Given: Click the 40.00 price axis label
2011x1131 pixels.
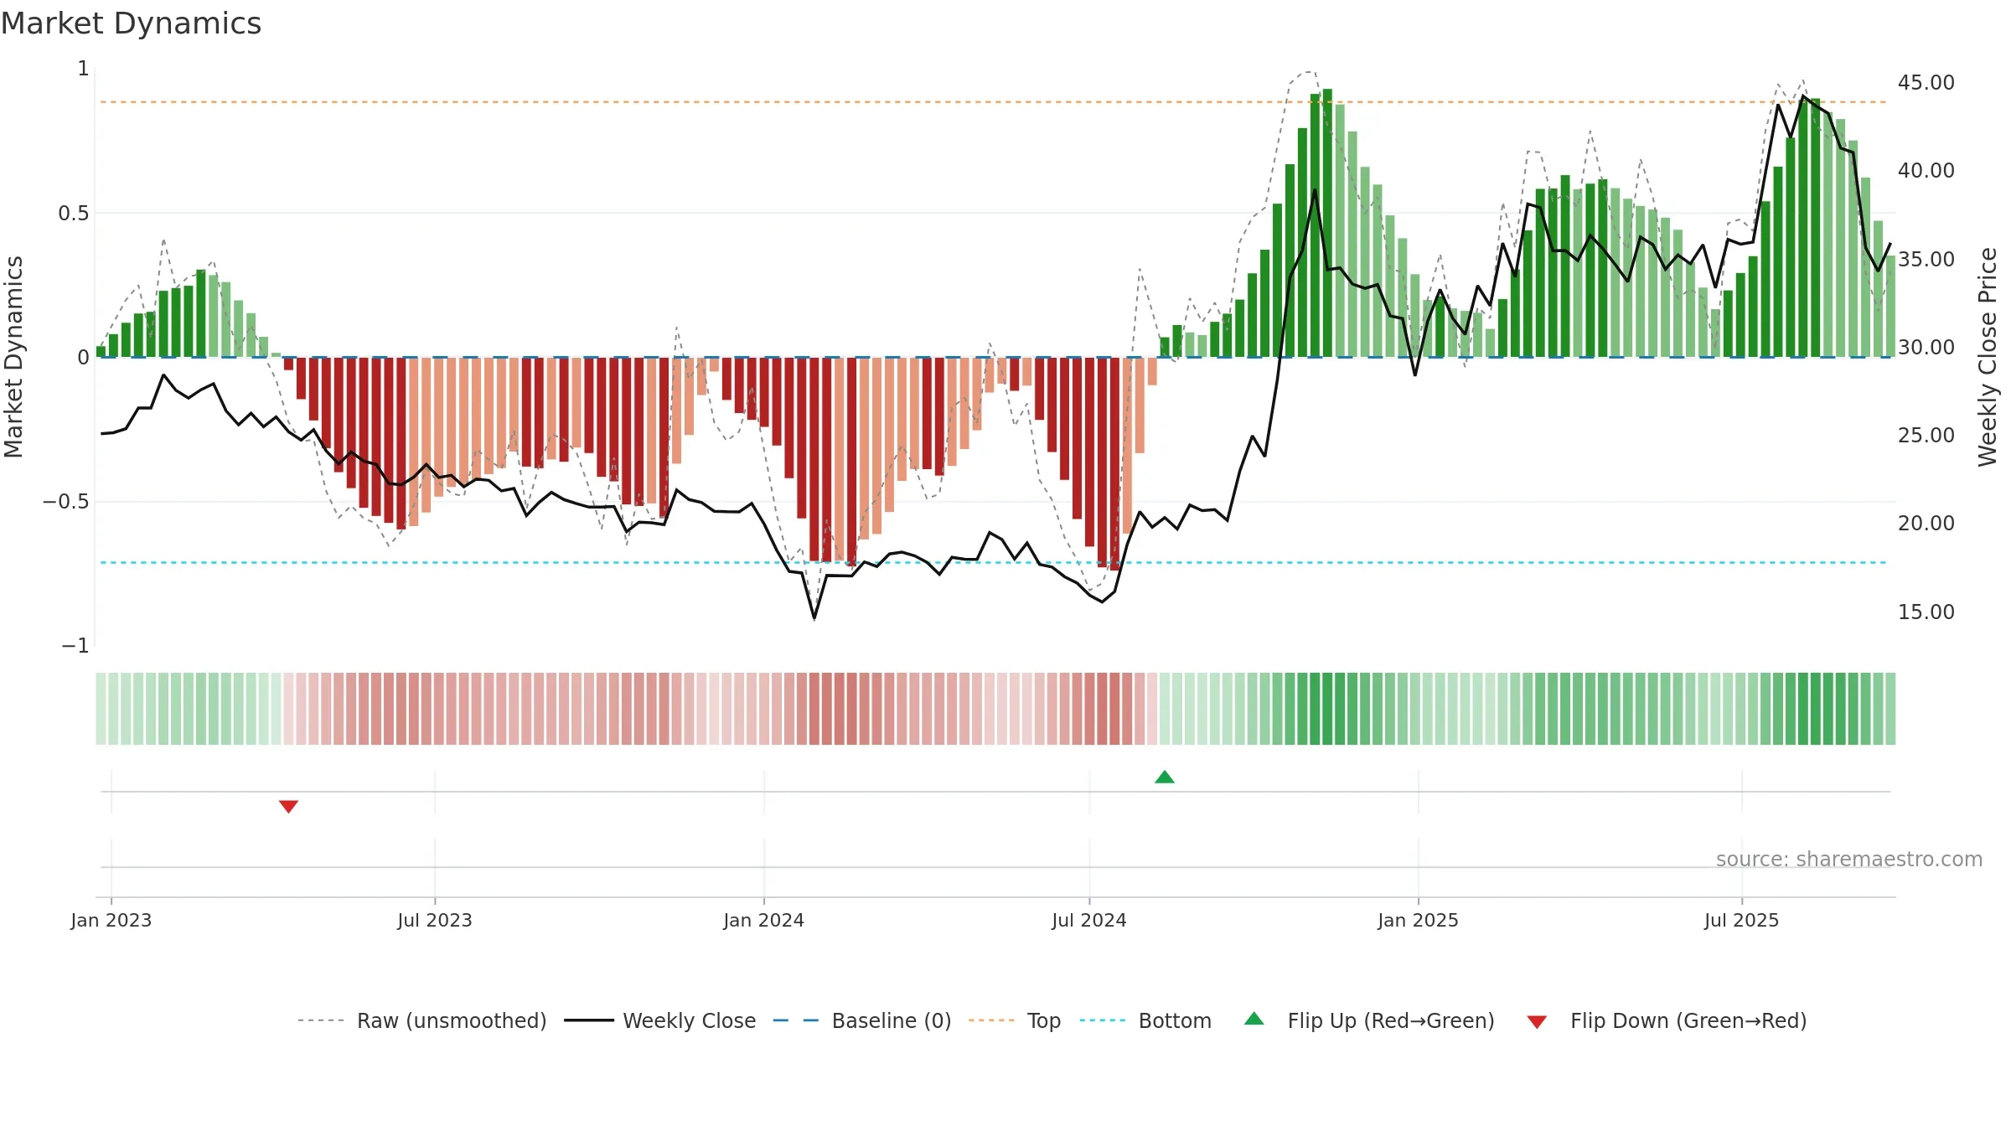Looking at the screenshot, I should click(x=1926, y=171).
